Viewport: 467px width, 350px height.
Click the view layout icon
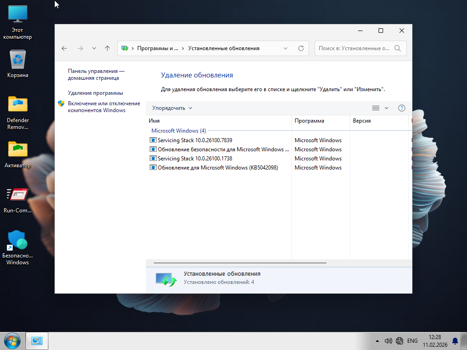point(376,108)
